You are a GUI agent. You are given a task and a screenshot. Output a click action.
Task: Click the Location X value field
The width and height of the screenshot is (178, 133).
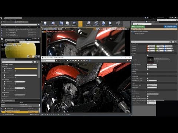(151, 46)
